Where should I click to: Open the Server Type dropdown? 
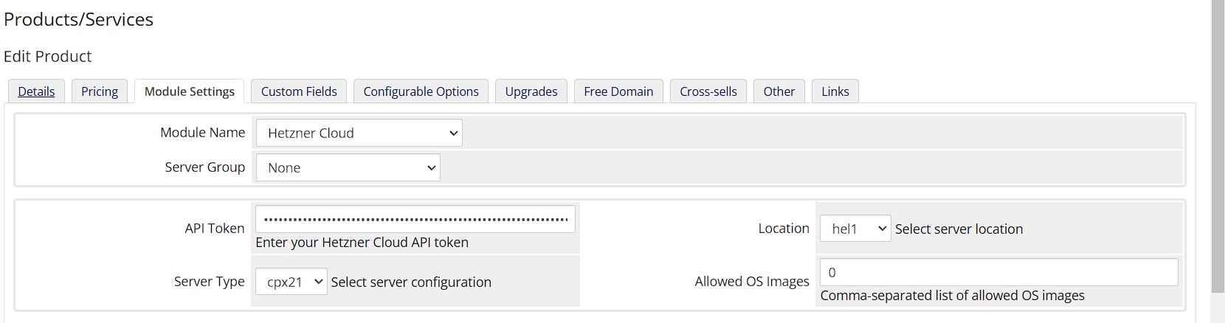291,282
